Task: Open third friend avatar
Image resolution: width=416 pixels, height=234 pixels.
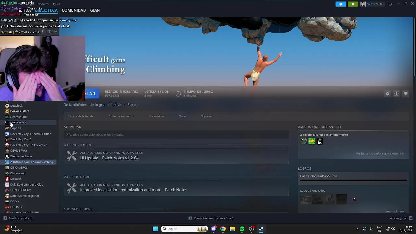Action: click(x=319, y=141)
